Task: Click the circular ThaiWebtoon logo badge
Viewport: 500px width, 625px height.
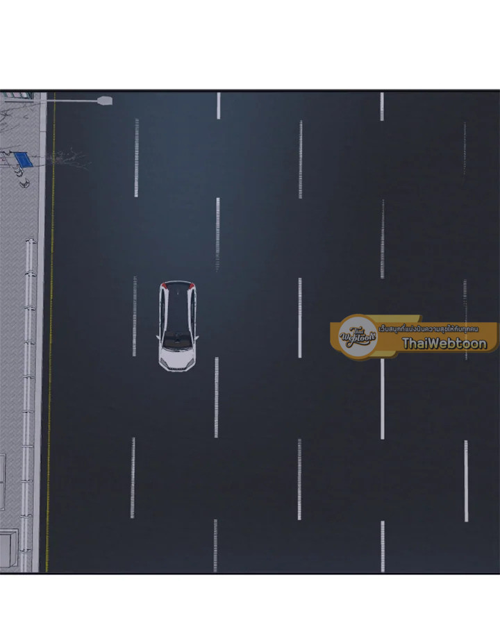Action: 358,337
